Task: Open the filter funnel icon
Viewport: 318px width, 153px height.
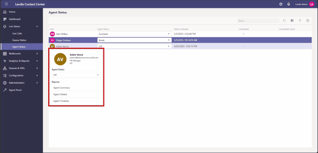Action: pos(300,21)
